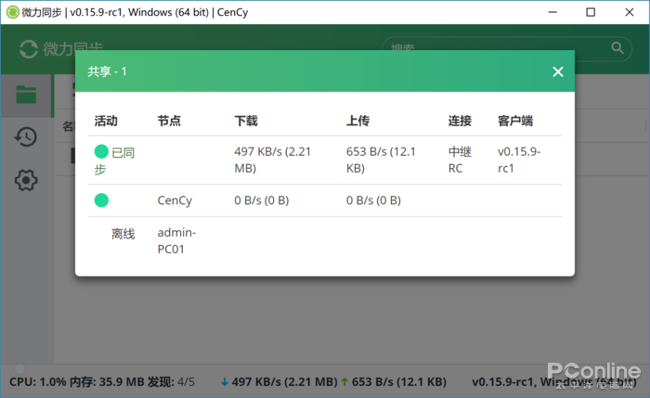The image size is (650, 398).
Task: Focus the search input field
Action: tap(507, 49)
